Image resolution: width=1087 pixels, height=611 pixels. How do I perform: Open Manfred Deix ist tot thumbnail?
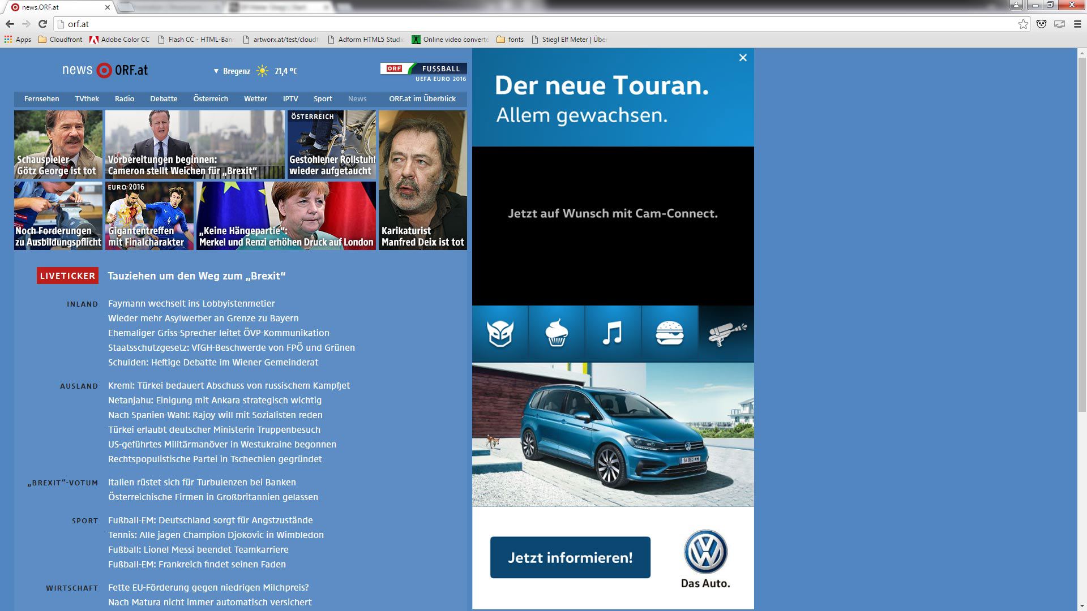coord(423,180)
